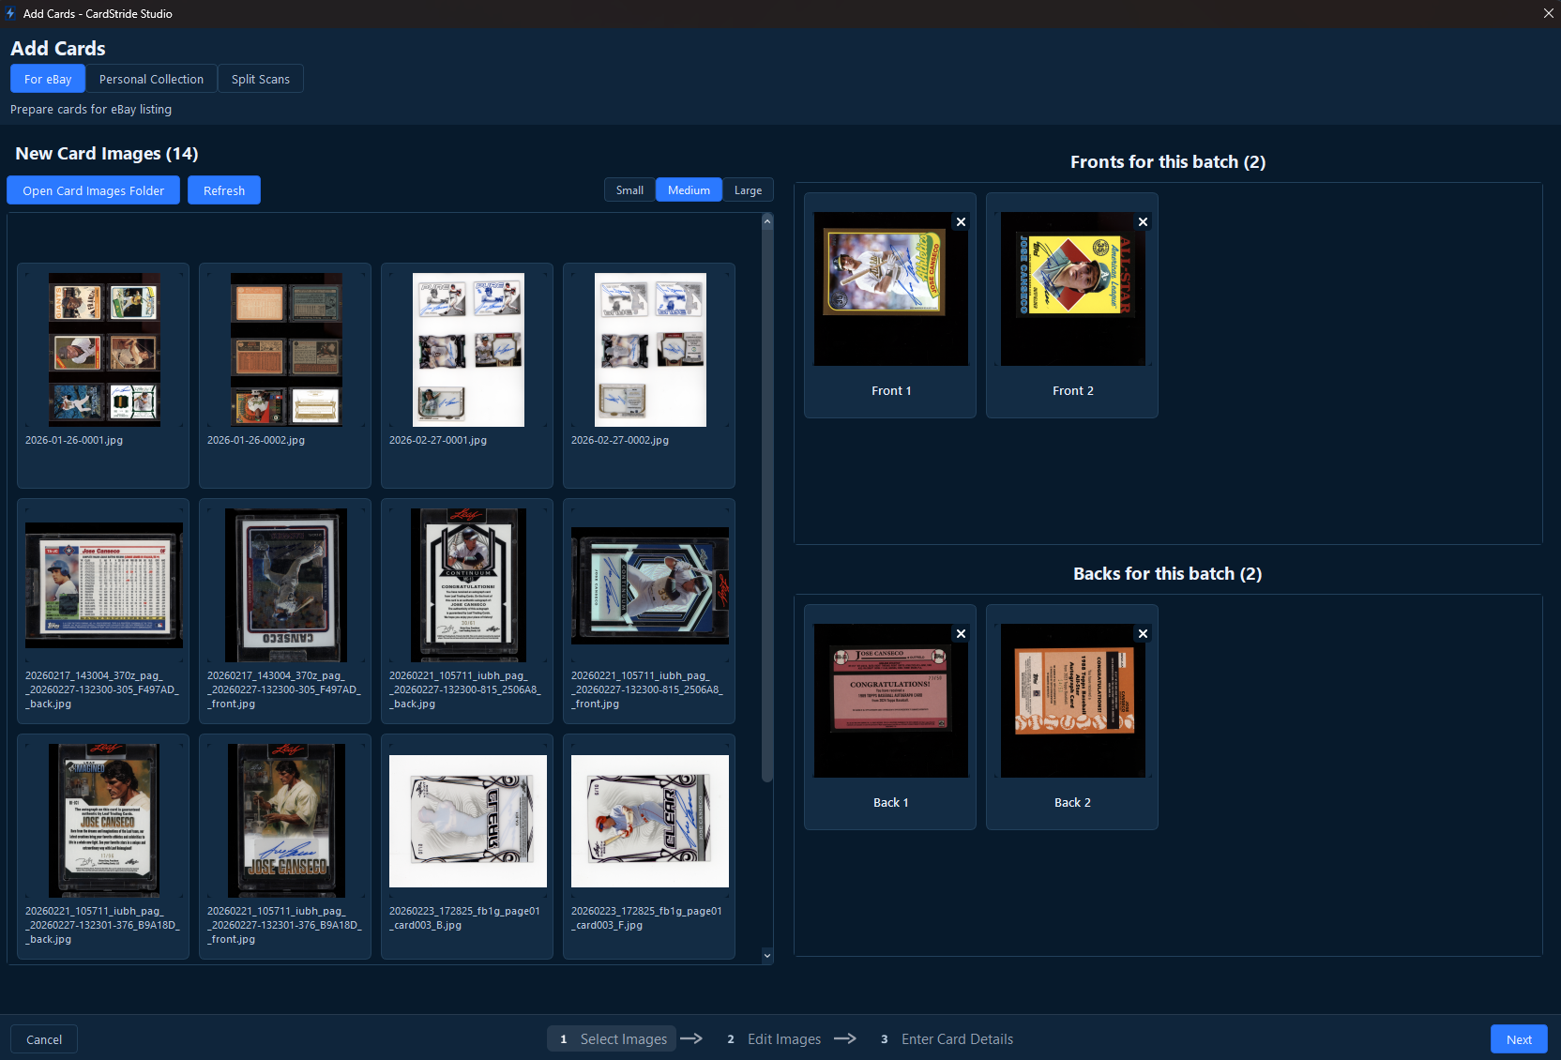Remove Front 2 card from batch
This screenshot has height=1060, width=1561.
coord(1143,222)
